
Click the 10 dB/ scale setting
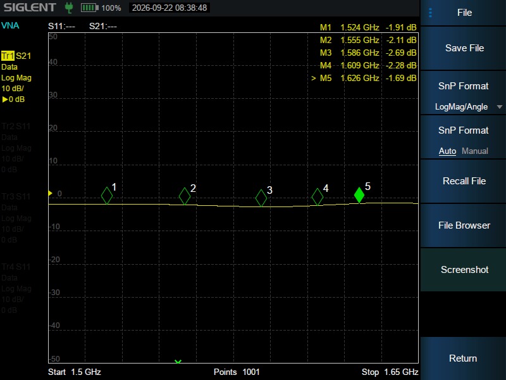tap(13, 89)
